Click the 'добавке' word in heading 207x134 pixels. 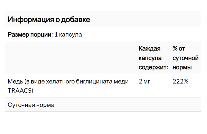click(x=75, y=20)
